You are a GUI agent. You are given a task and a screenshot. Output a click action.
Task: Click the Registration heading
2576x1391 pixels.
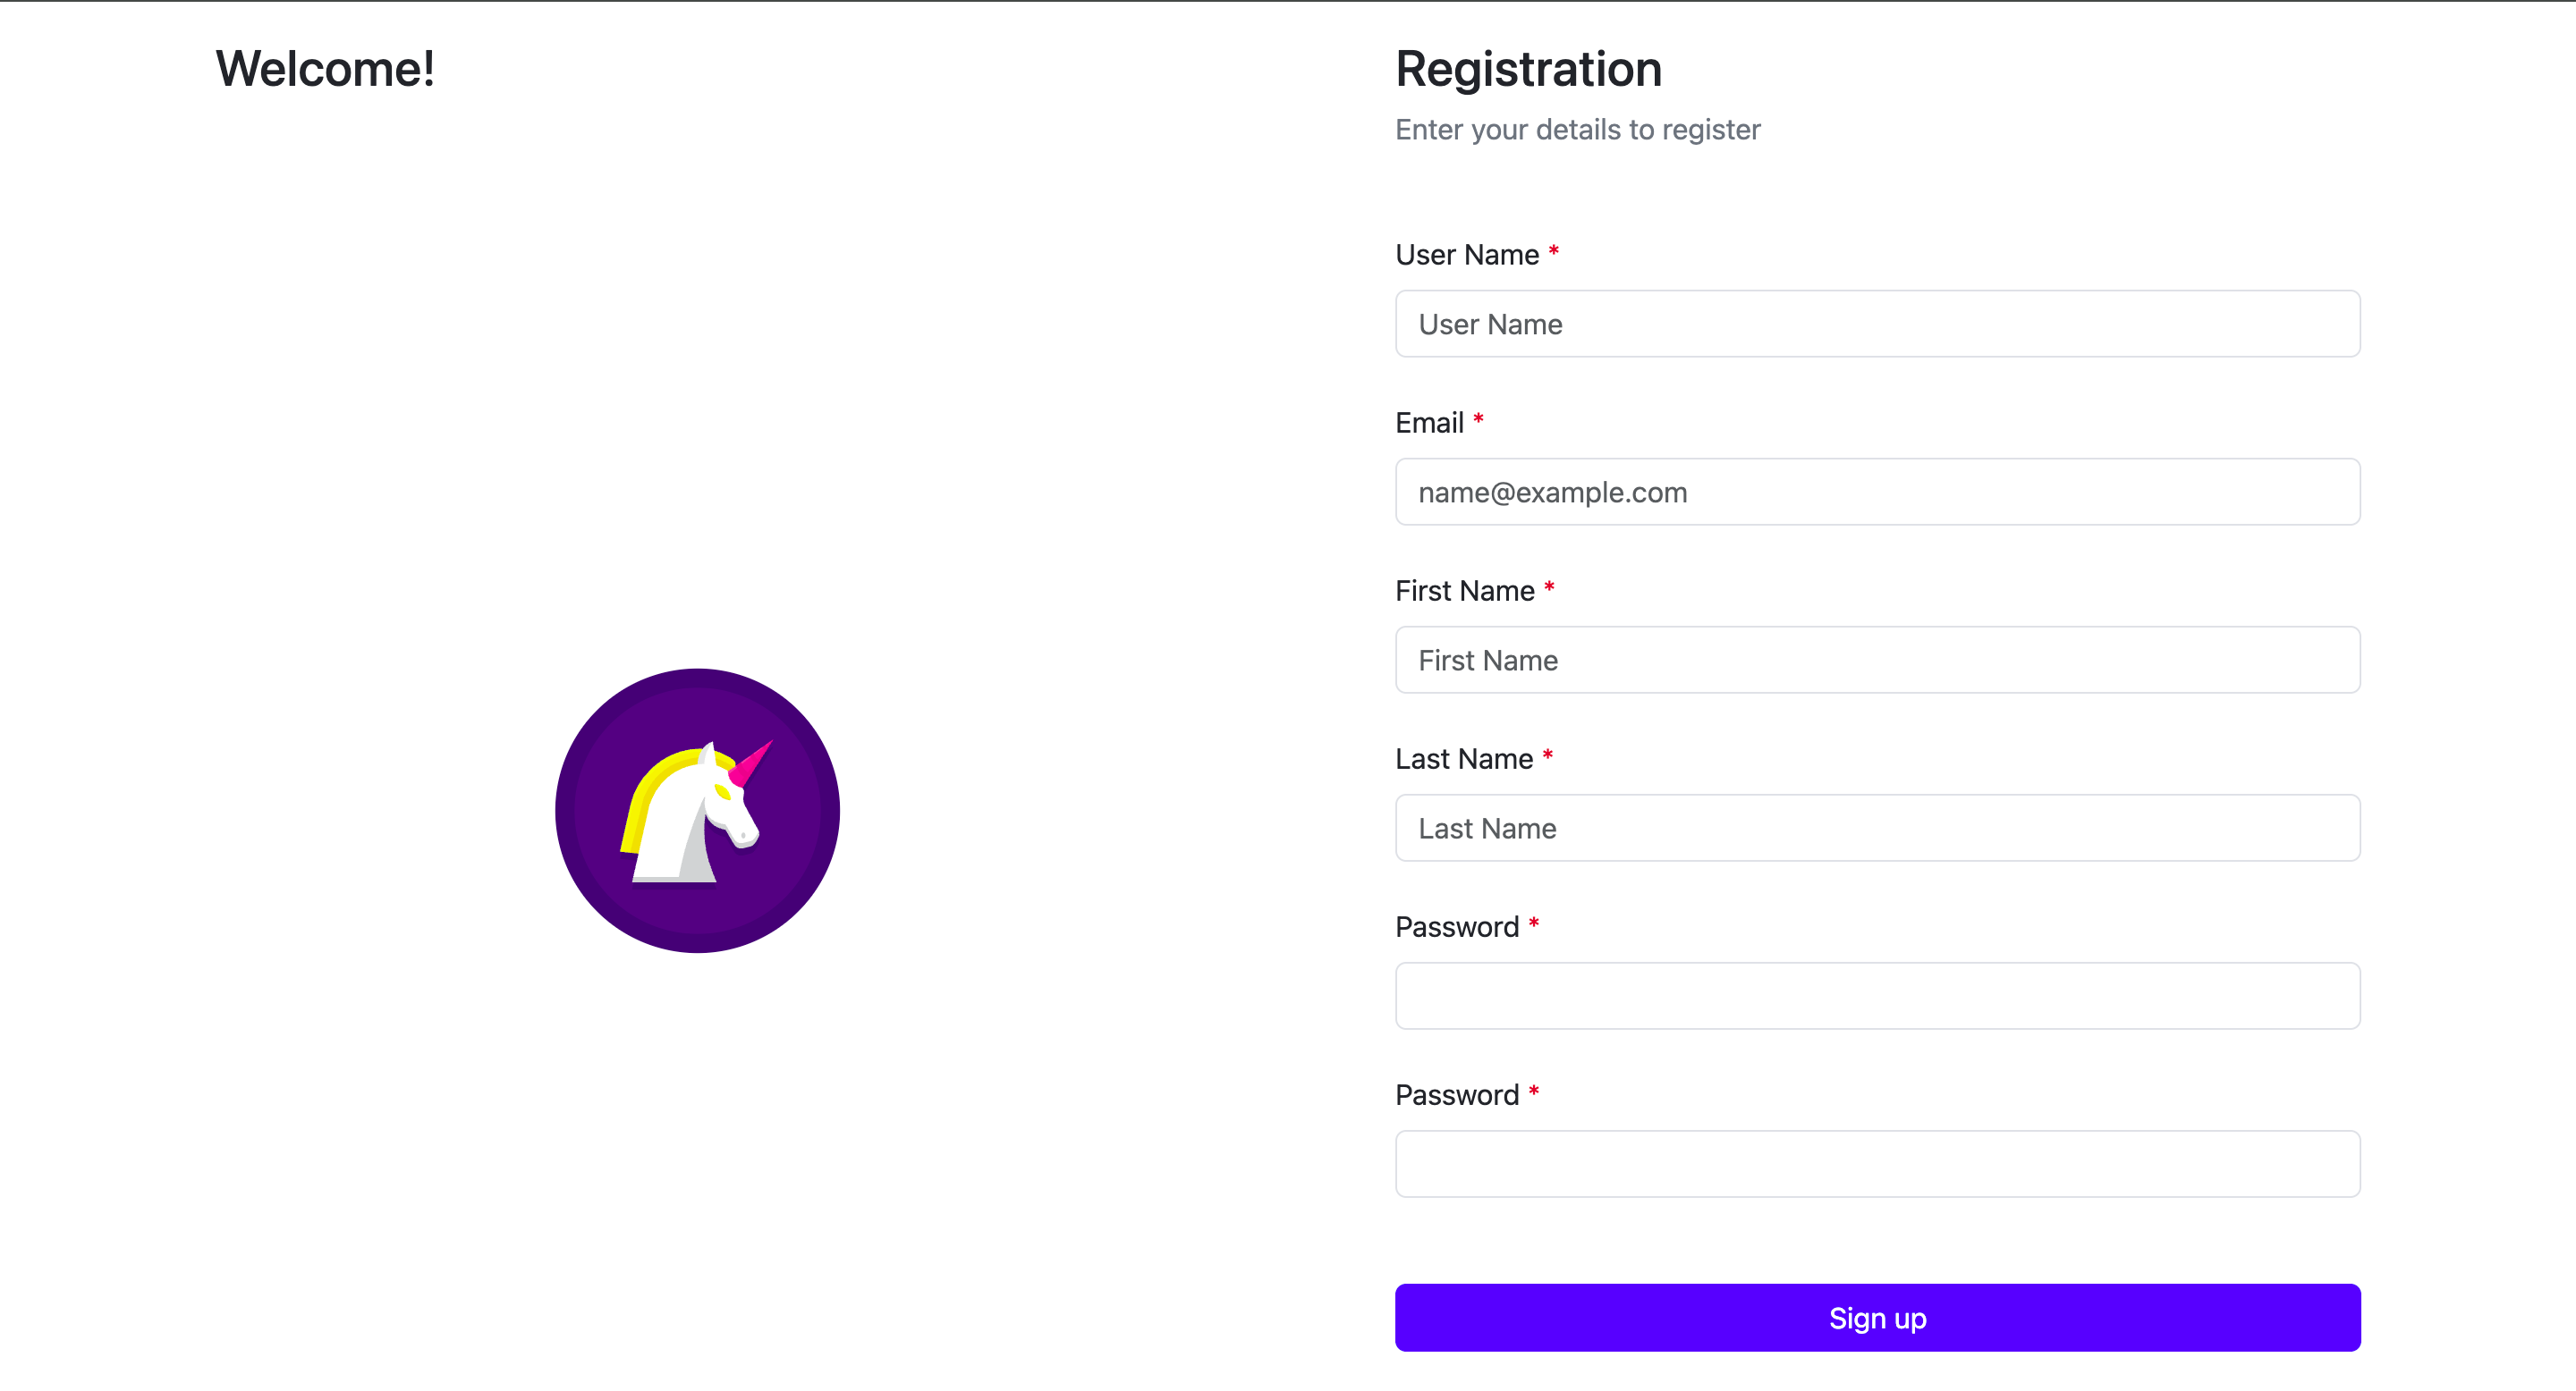[x=1528, y=69]
